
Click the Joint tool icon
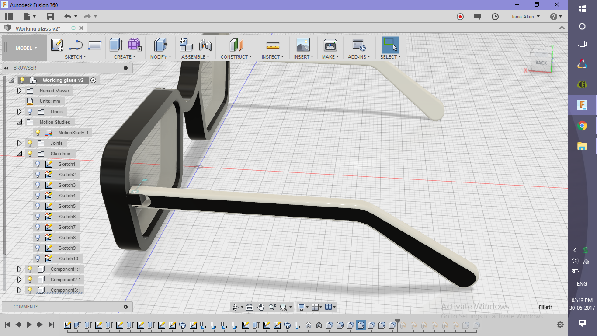205,45
